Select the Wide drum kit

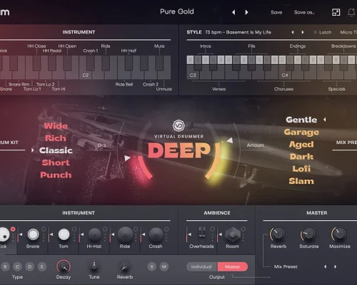pyautogui.click(x=56, y=126)
